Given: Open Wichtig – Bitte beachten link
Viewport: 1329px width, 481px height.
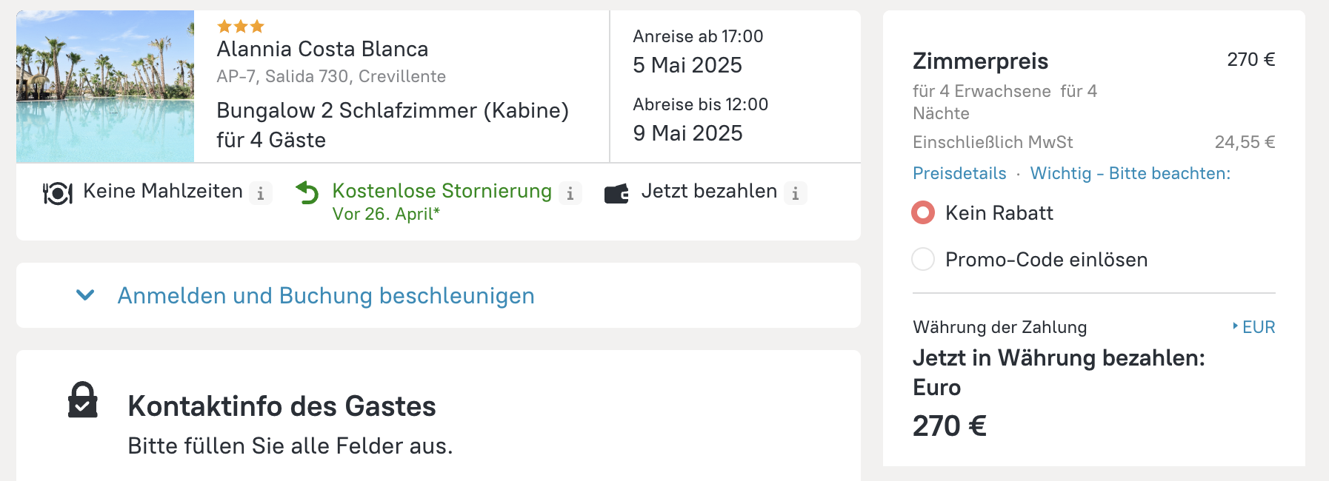Looking at the screenshot, I should coord(1130,173).
